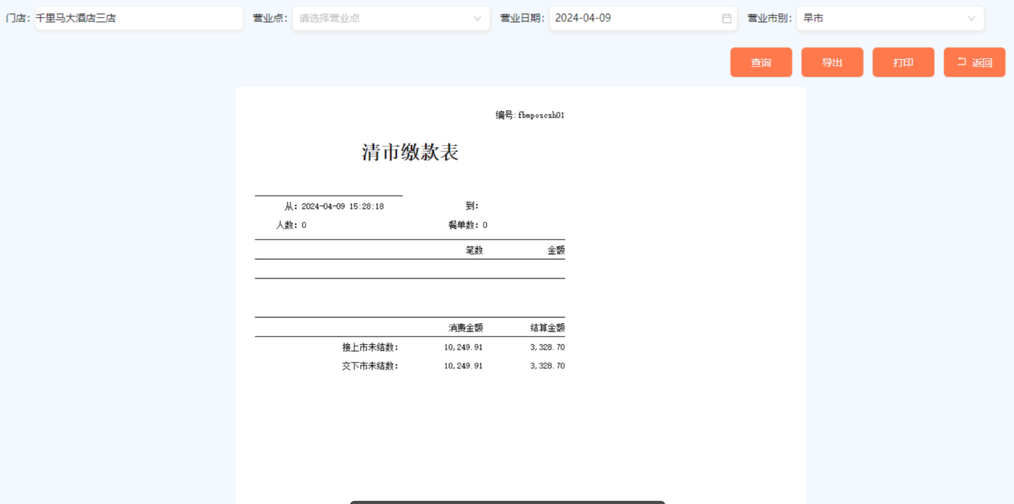This screenshot has width=1014, height=504.
Task: Select the 交下市未结数 row label
Action: (370, 366)
